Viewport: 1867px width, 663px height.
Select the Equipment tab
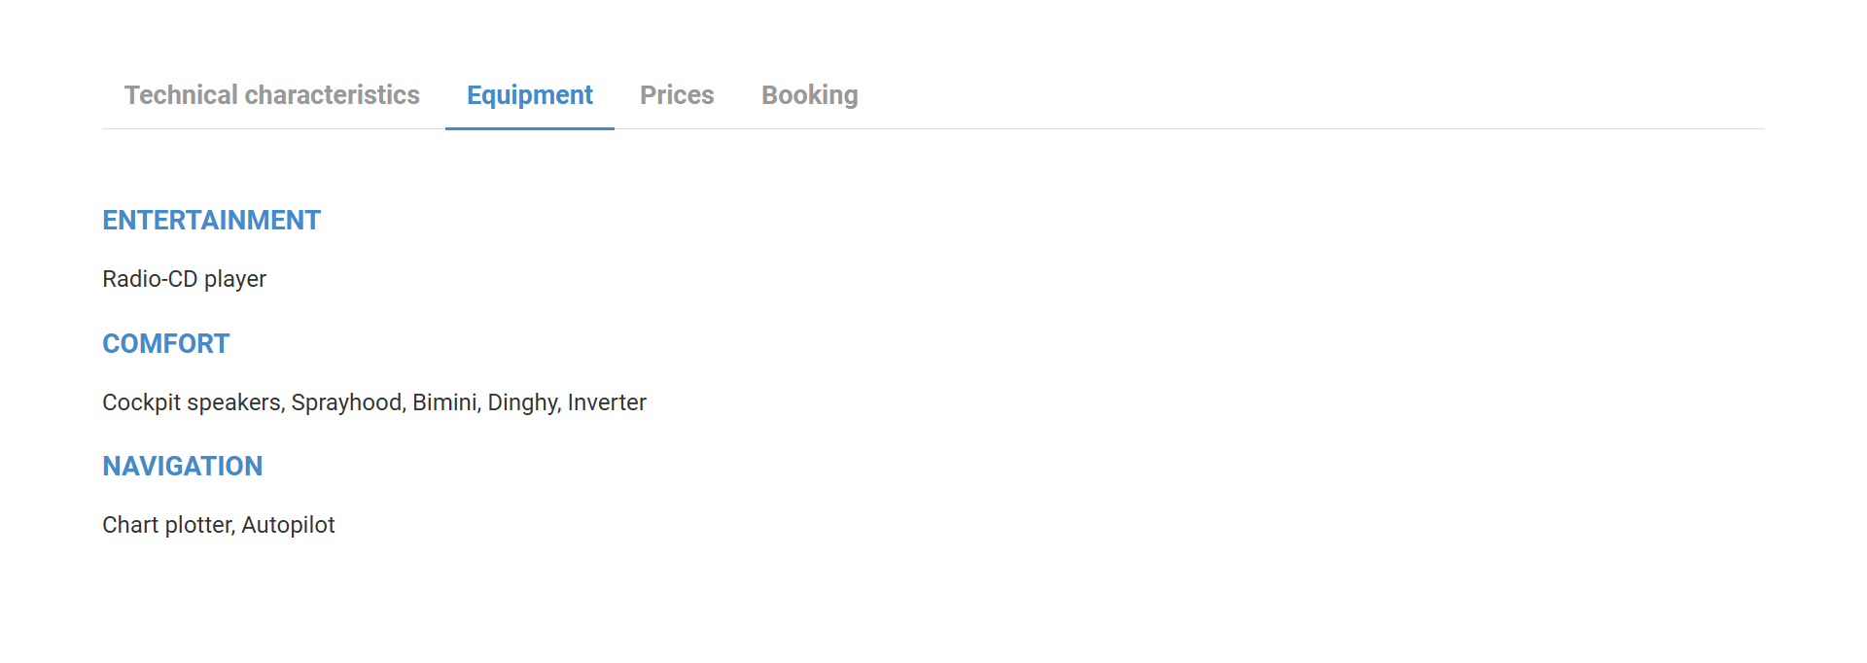coord(529,95)
